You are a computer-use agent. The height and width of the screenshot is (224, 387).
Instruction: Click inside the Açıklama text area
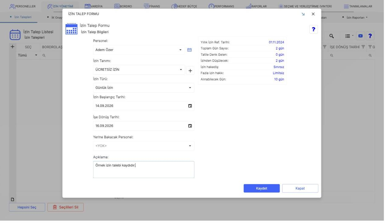coord(144,169)
